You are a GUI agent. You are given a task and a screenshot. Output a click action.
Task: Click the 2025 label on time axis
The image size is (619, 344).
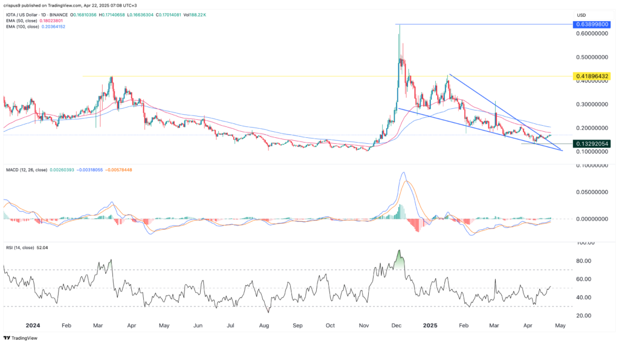(430, 325)
